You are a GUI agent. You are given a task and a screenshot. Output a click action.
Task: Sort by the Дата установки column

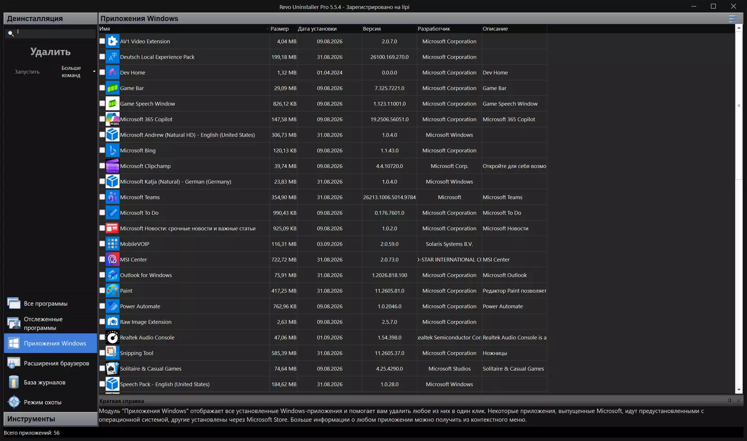click(329, 29)
